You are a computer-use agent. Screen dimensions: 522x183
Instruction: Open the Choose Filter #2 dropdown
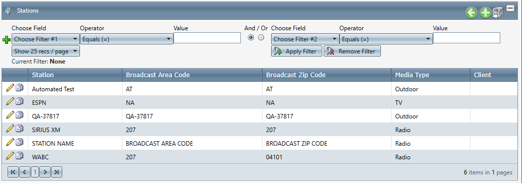[x=306, y=39]
